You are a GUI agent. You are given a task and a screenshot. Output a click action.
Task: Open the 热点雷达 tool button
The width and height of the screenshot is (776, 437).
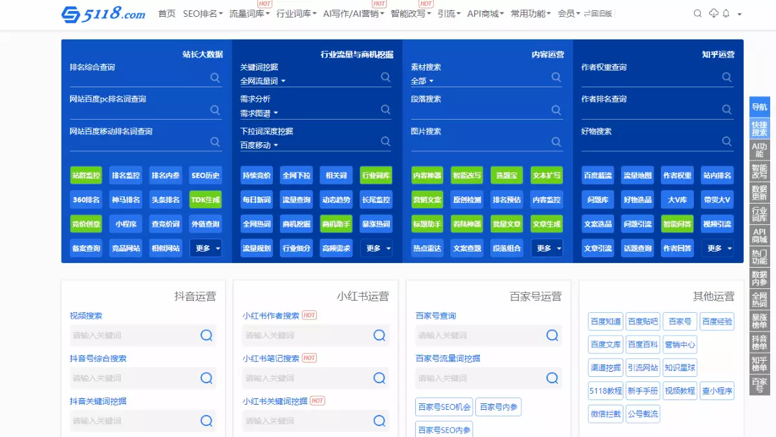point(427,248)
